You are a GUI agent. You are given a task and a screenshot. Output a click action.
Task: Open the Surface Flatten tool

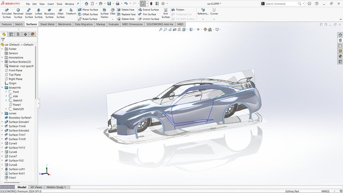pos(105,13)
